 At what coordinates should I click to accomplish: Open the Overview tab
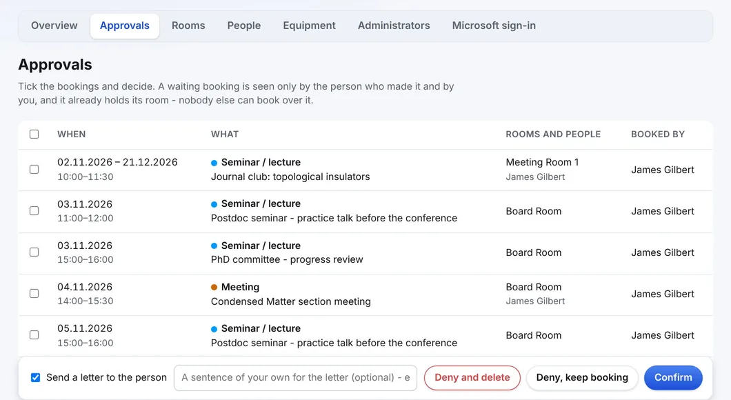[x=54, y=26]
